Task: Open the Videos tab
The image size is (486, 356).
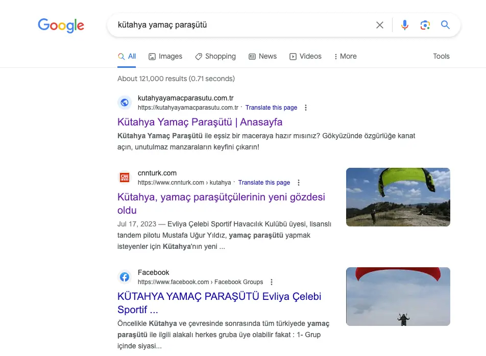Action: click(x=306, y=56)
